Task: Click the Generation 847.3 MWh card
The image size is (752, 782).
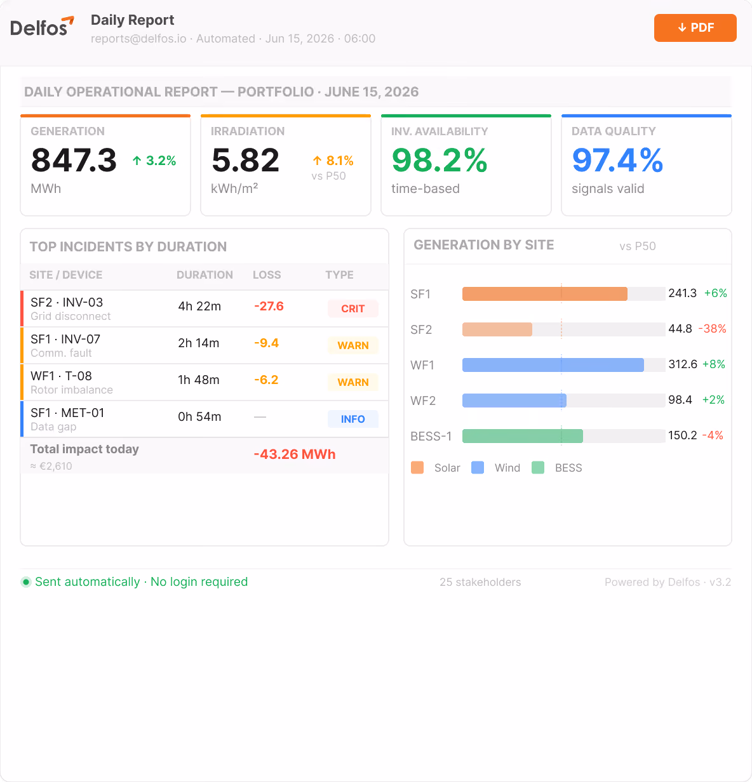Action: (x=105, y=165)
